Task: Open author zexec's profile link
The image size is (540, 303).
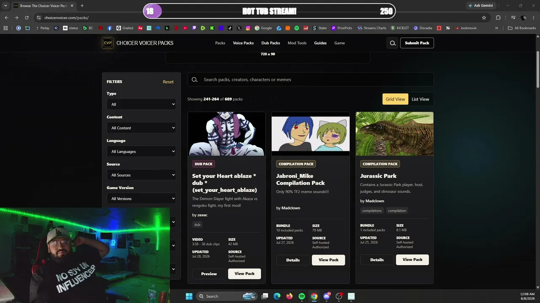Action: [x=202, y=215]
